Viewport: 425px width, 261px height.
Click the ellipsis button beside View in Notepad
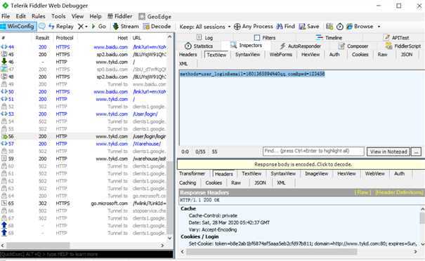[416, 152]
